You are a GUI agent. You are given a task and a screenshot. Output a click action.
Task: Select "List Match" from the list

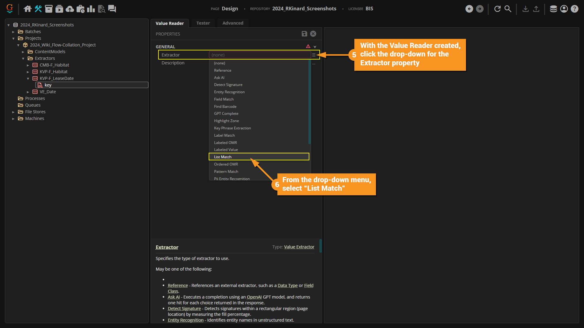(x=223, y=157)
